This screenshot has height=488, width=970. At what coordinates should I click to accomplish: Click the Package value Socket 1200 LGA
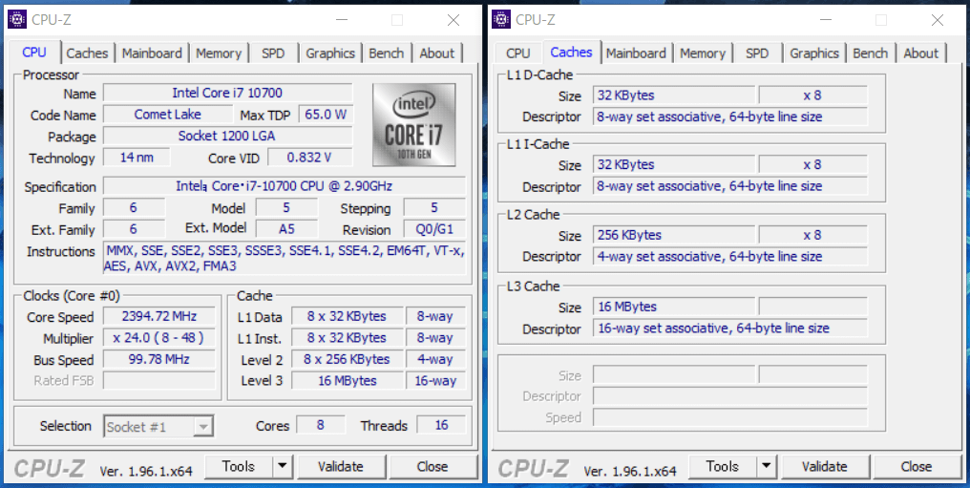[227, 136]
